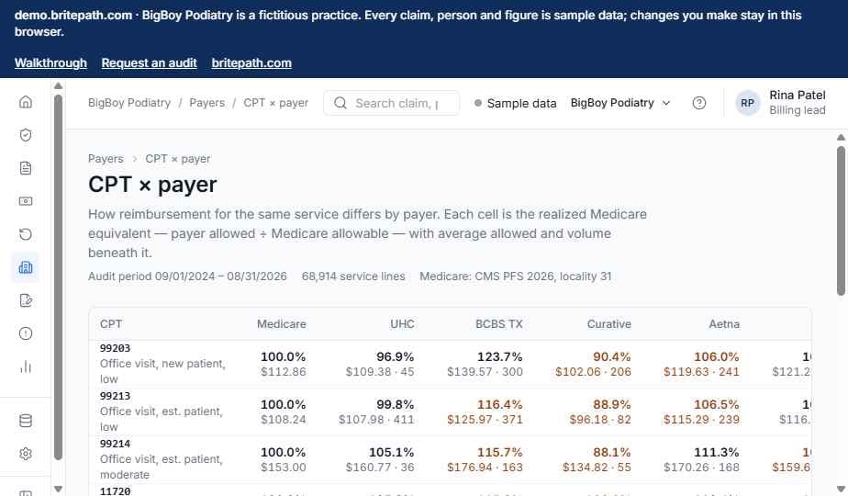Open the database sidebar icon
The height and width of the screenshot is (496, 848).
(x=26, y=421)
